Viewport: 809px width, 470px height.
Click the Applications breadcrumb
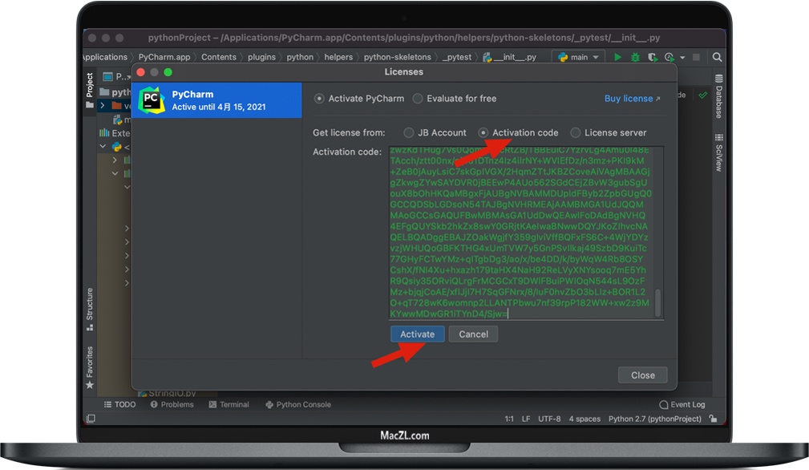105,57
